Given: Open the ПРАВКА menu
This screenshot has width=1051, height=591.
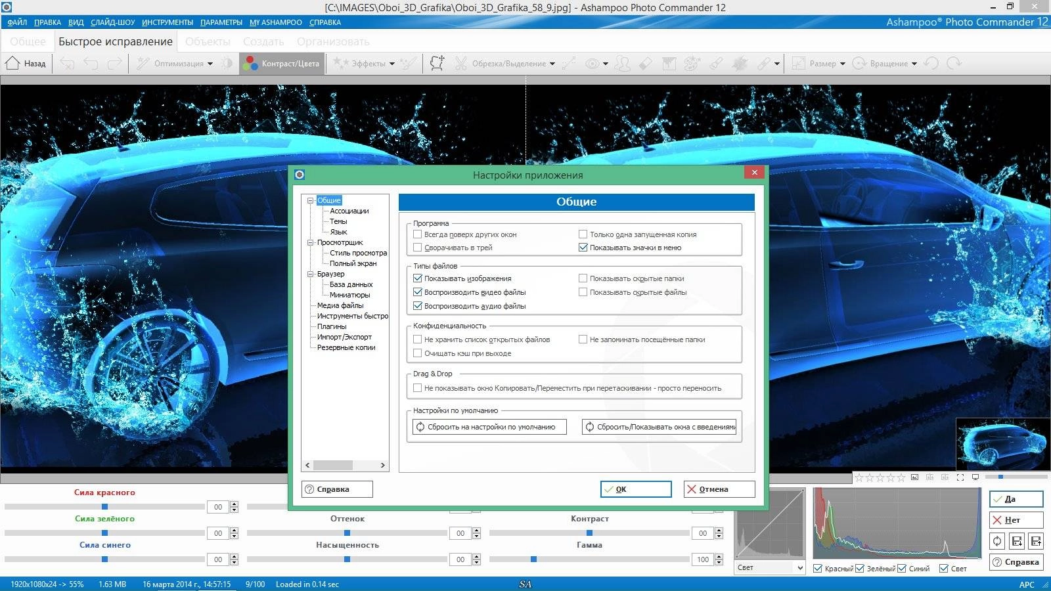Looking at the screenshot, I should click(47, 22).
